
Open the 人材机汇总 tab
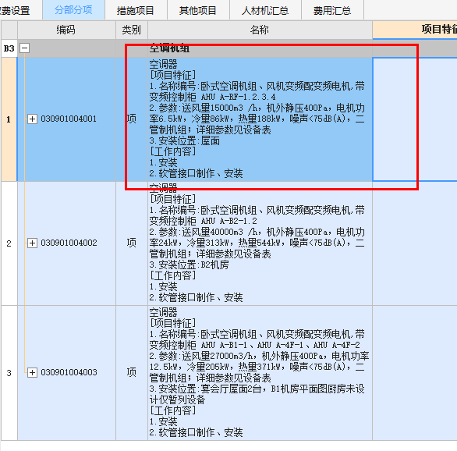coord(265,10)
